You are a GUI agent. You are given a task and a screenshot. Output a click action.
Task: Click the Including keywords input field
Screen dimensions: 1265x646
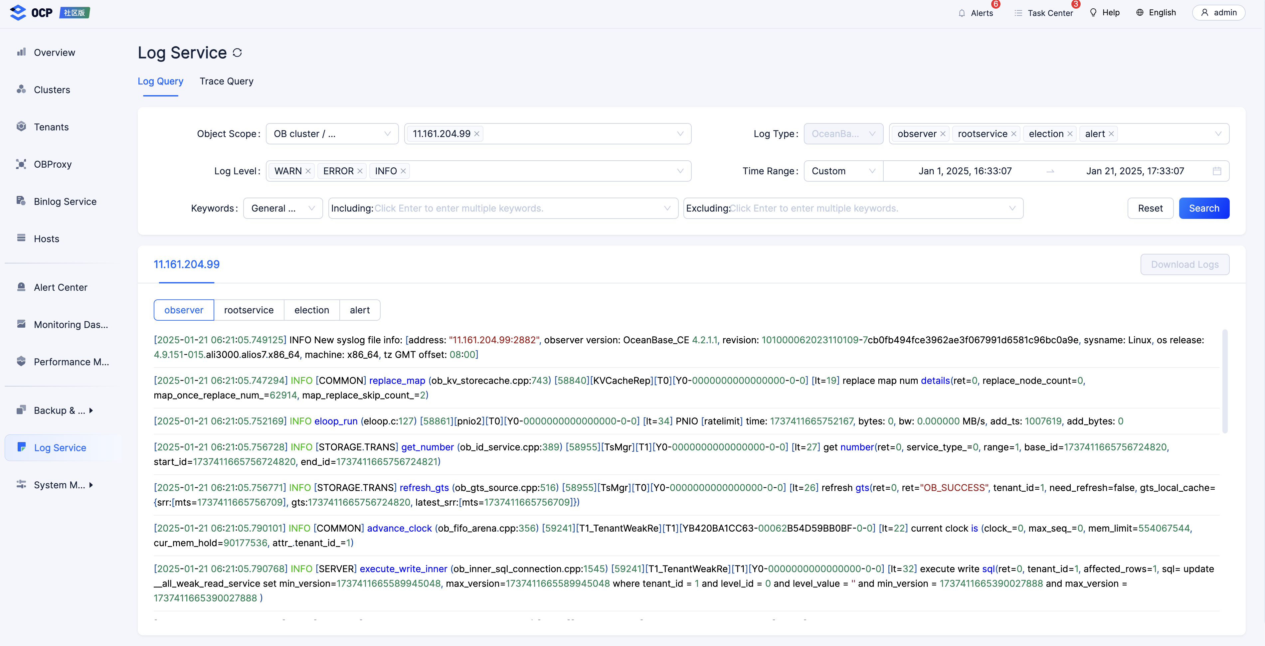(x=503, y=209)
